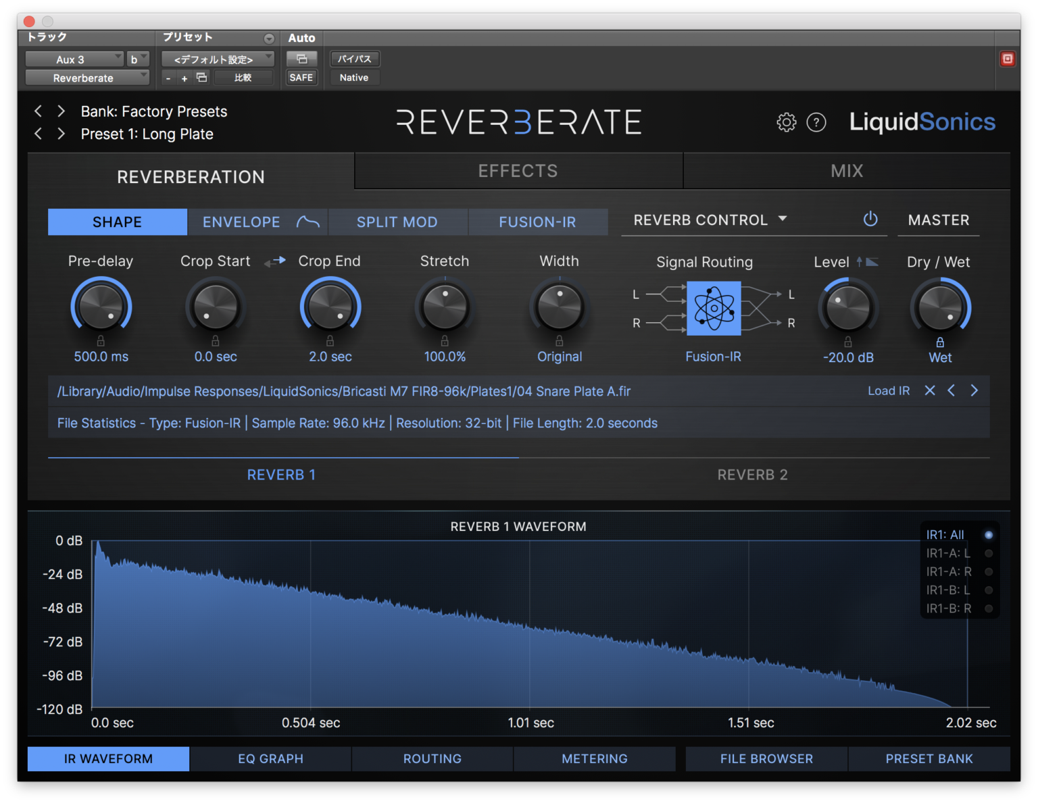Clear the loaded IR with the X icon
This screenshot has width=1038, height=803.
click(x=929, y=390)
